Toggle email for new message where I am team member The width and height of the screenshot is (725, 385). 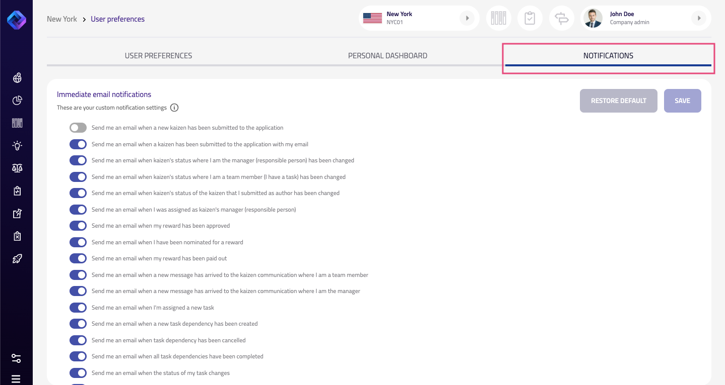tap(78, 275)
